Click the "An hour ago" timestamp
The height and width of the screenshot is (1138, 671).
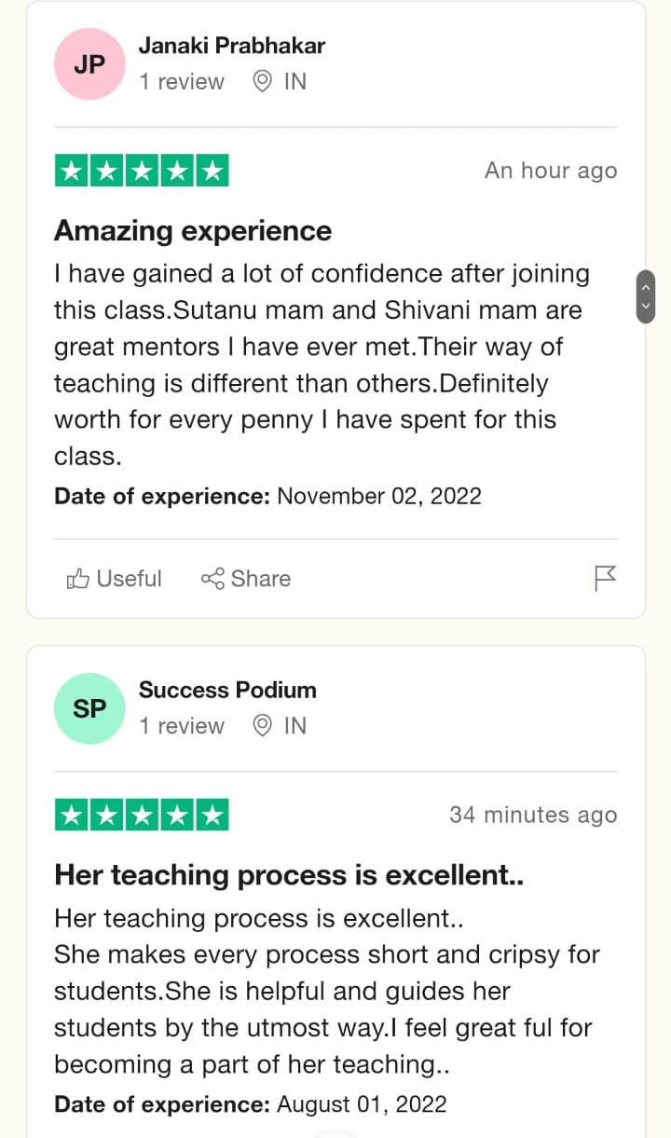pyautogui.click(x=551, y=171)
